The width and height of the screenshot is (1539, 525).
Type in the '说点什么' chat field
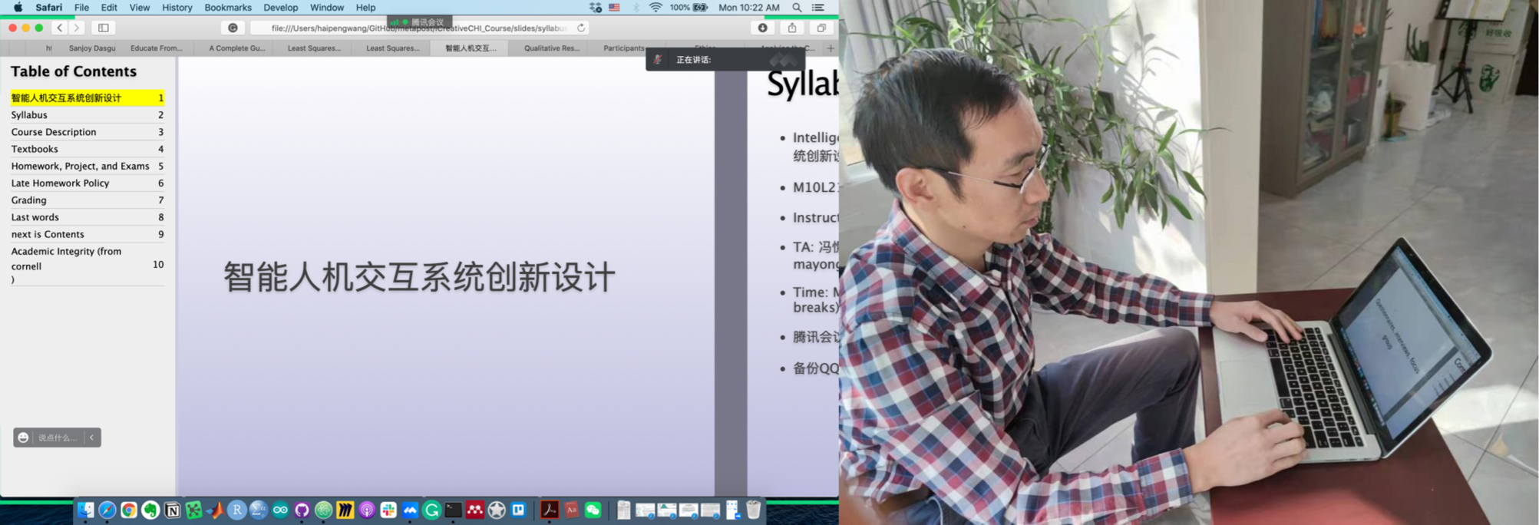[x=58, y=438]
